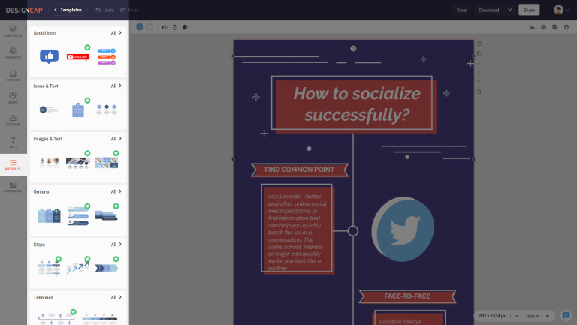Click the DesignCap logo
Viewport: 577px width, 325px height.
24,10
